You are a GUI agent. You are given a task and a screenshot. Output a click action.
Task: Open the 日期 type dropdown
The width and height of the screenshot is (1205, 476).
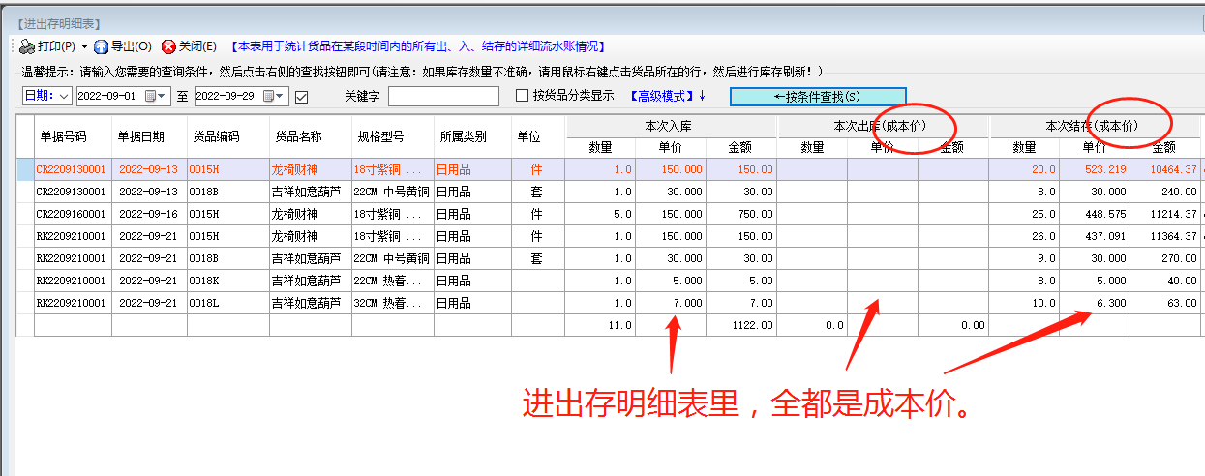tap(65, 96)
